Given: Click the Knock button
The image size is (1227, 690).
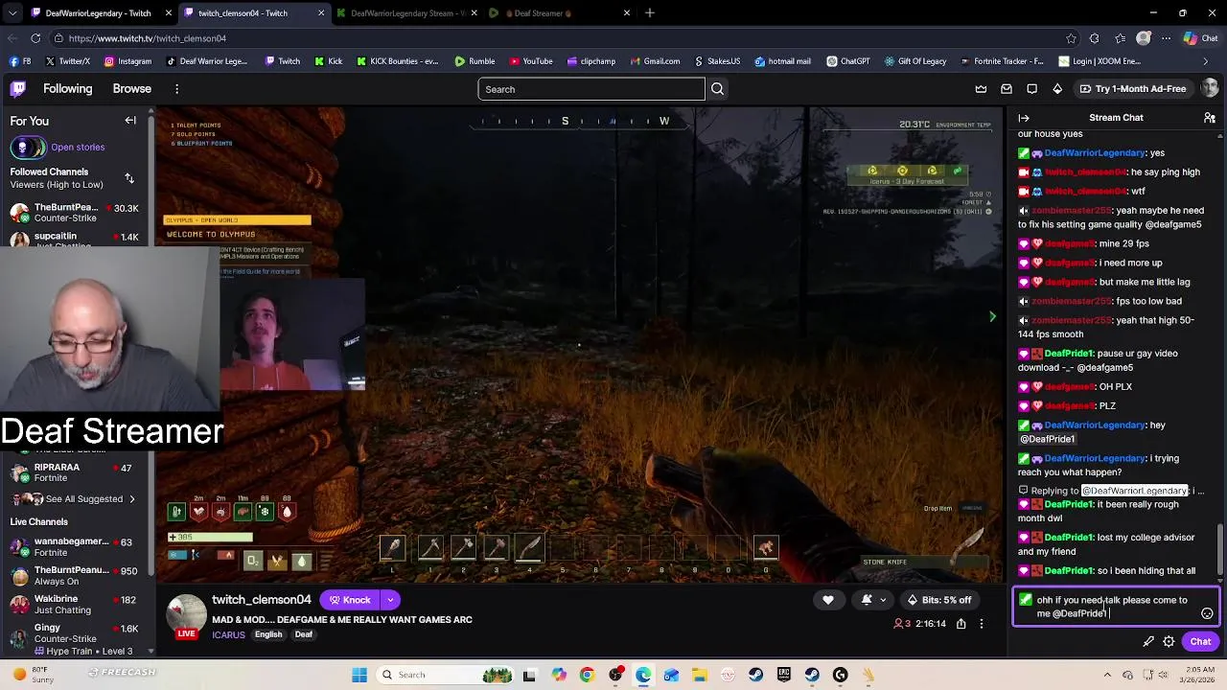Looking at the screenshot, I should (x=350, y=600).
